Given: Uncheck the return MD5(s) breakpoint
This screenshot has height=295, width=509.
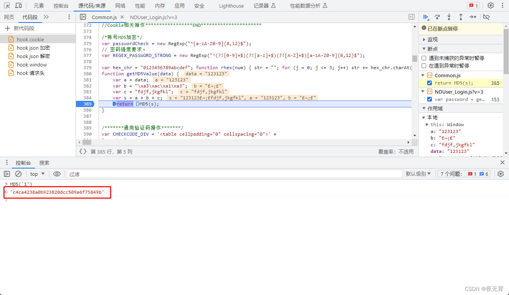Looking at the screenshot, I should [x=430, y=83].
